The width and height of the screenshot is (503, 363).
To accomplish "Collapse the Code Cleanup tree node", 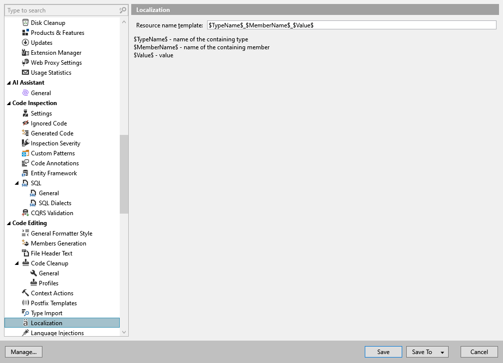I will pos(16,263).
